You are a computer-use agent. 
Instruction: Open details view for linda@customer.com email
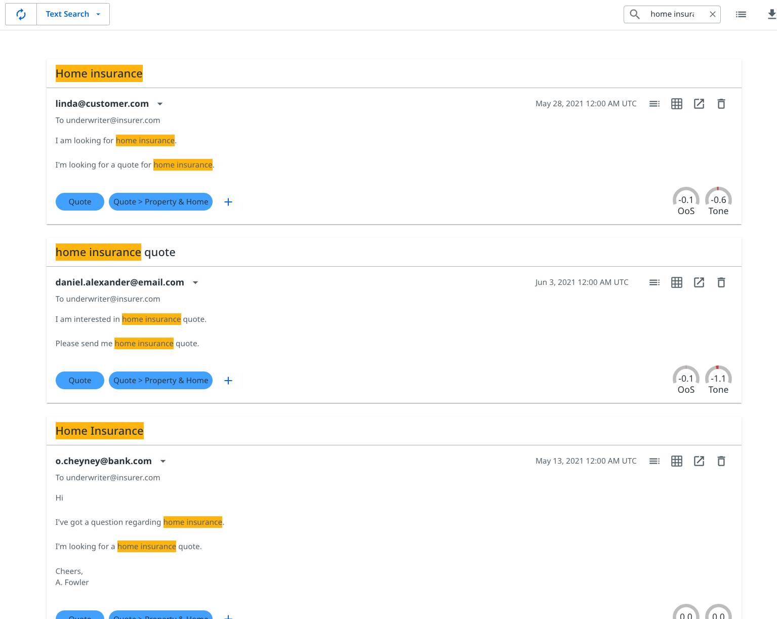click(654, 103)
